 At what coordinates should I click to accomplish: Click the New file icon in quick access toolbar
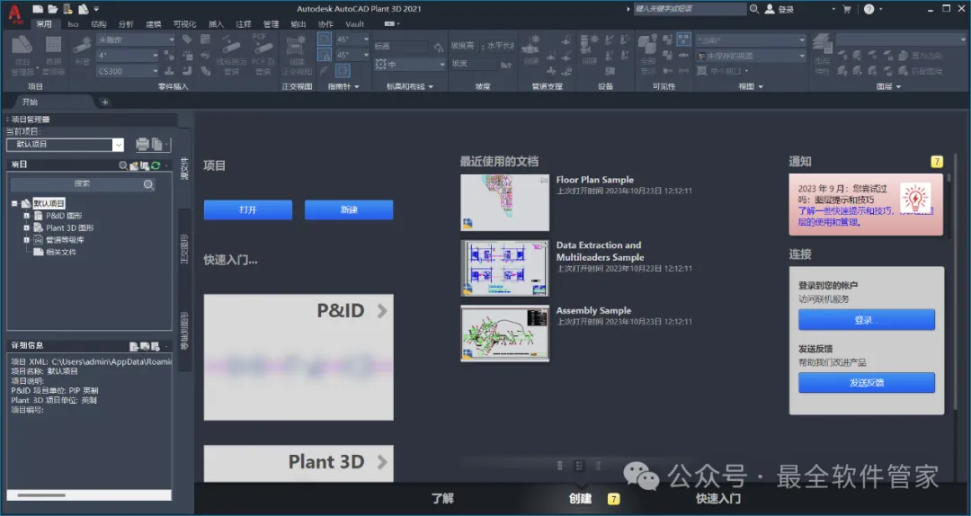[x=39, y=9]
